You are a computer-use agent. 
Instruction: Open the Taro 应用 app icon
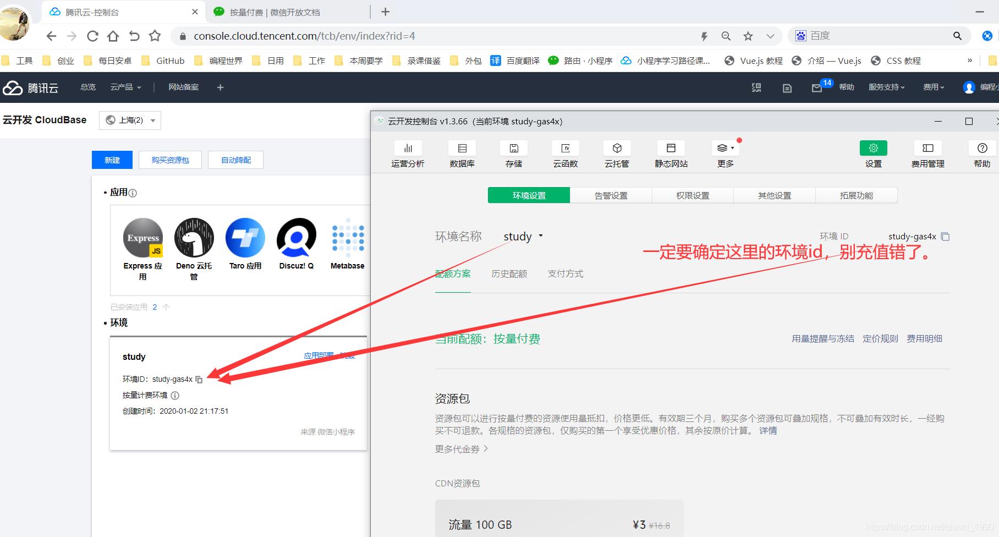tap(245, 238)
